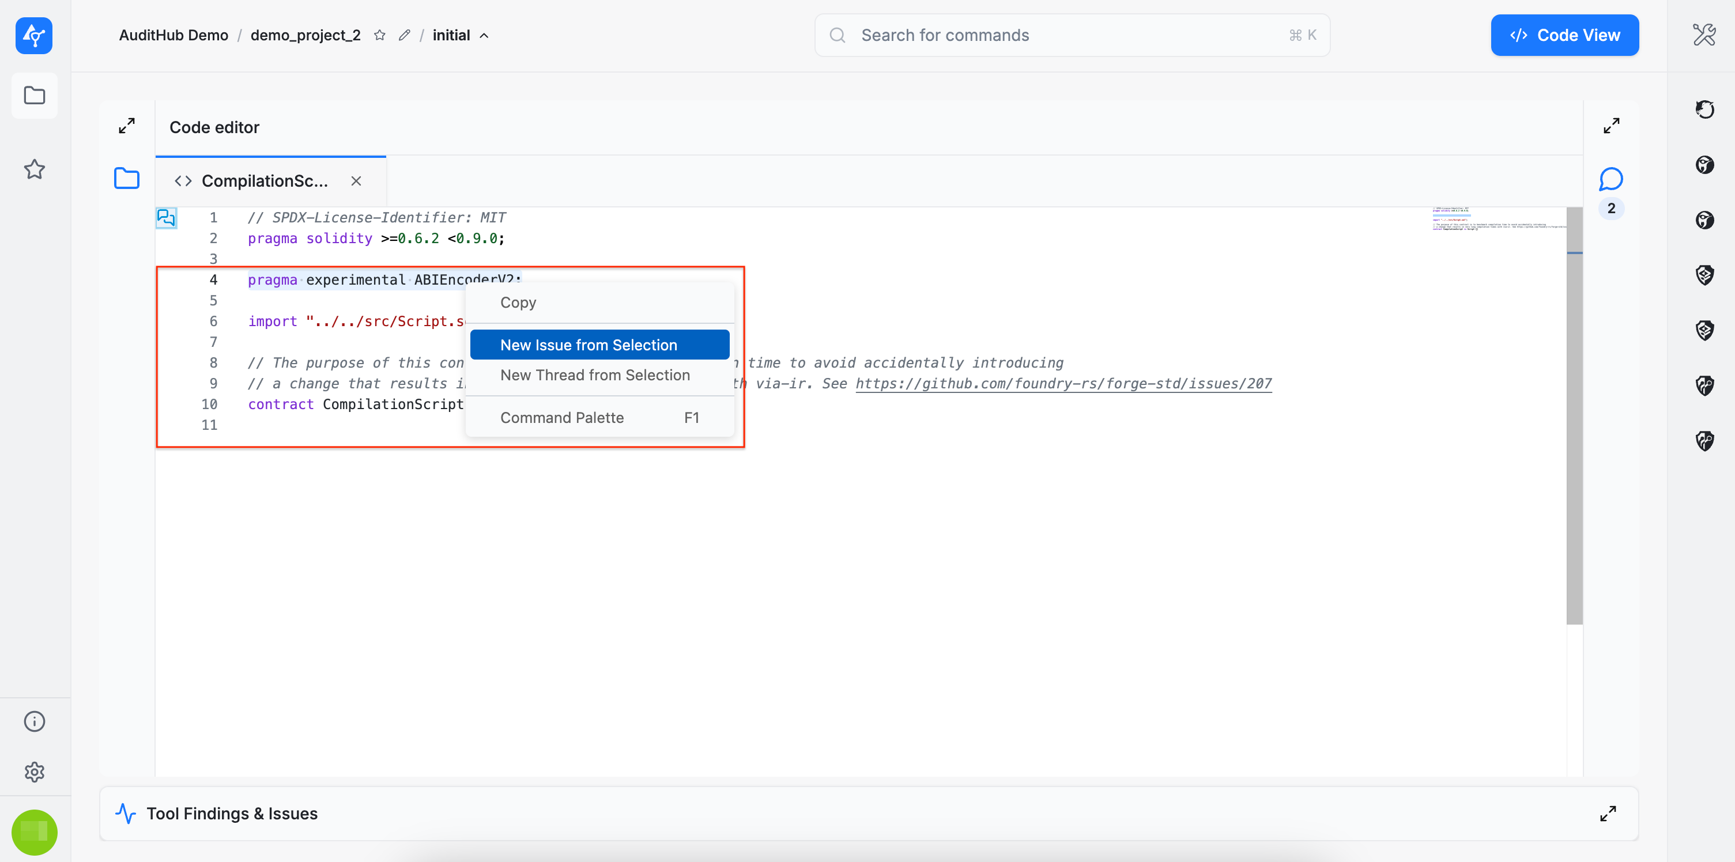Click the AuditHub logo icon

click(x=33, y=35)
